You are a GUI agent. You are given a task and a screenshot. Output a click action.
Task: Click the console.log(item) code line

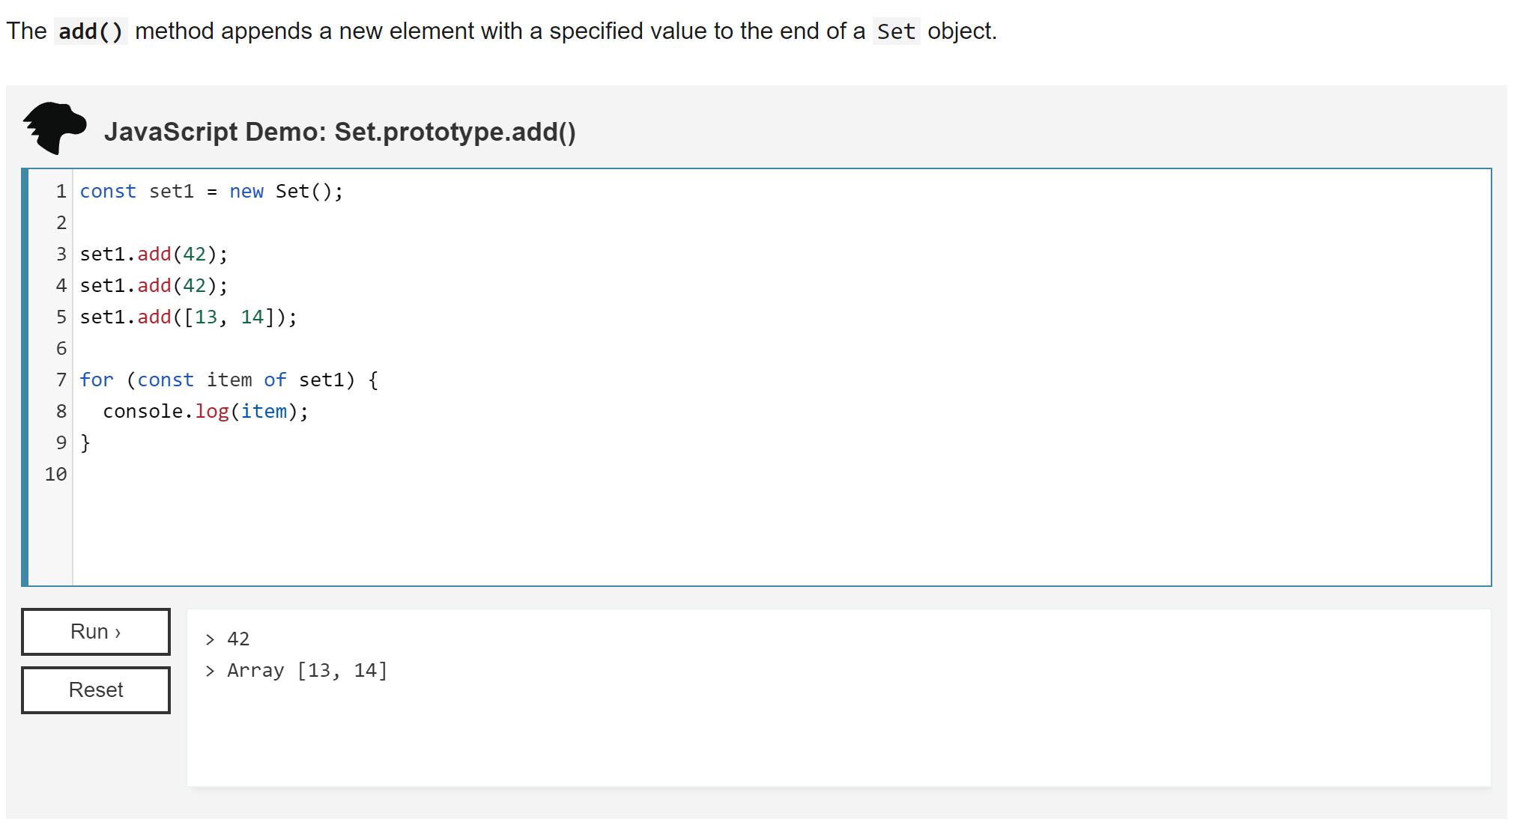coord(205,412)
